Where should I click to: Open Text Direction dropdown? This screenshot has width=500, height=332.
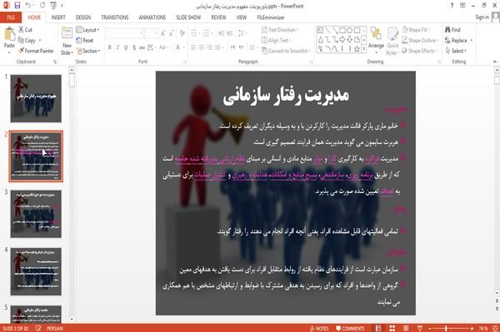280,30
